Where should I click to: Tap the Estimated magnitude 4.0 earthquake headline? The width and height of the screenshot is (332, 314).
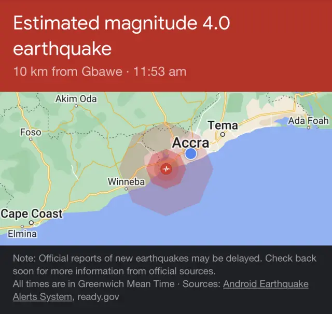click(x=121, y=36)
